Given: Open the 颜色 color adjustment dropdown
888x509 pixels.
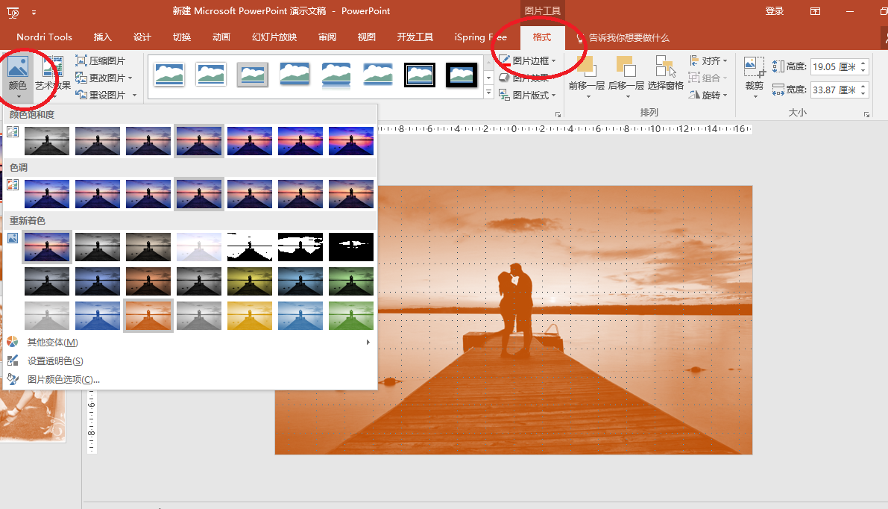Looking at the screenshot, I should (18, 78).
